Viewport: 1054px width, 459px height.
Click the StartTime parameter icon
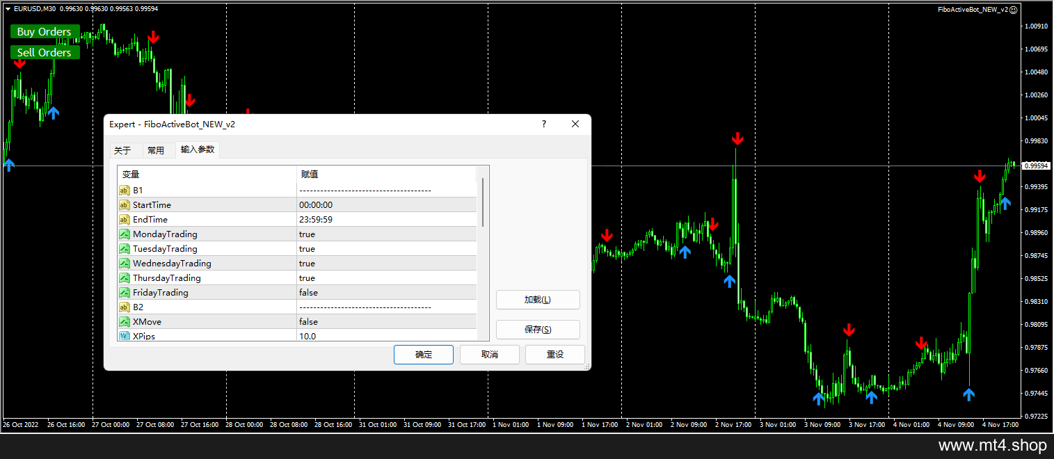click(x=125, y=205)
